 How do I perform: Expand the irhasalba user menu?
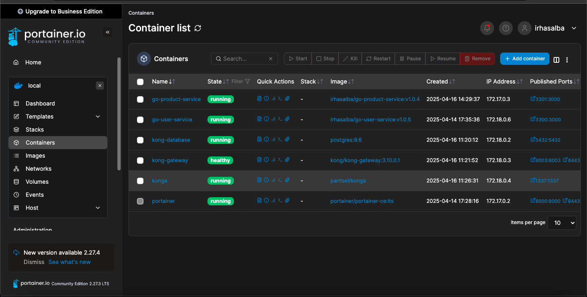point(574,28)
